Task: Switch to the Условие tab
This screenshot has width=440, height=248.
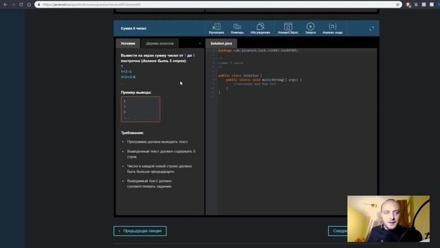Action: pos(128,43)
